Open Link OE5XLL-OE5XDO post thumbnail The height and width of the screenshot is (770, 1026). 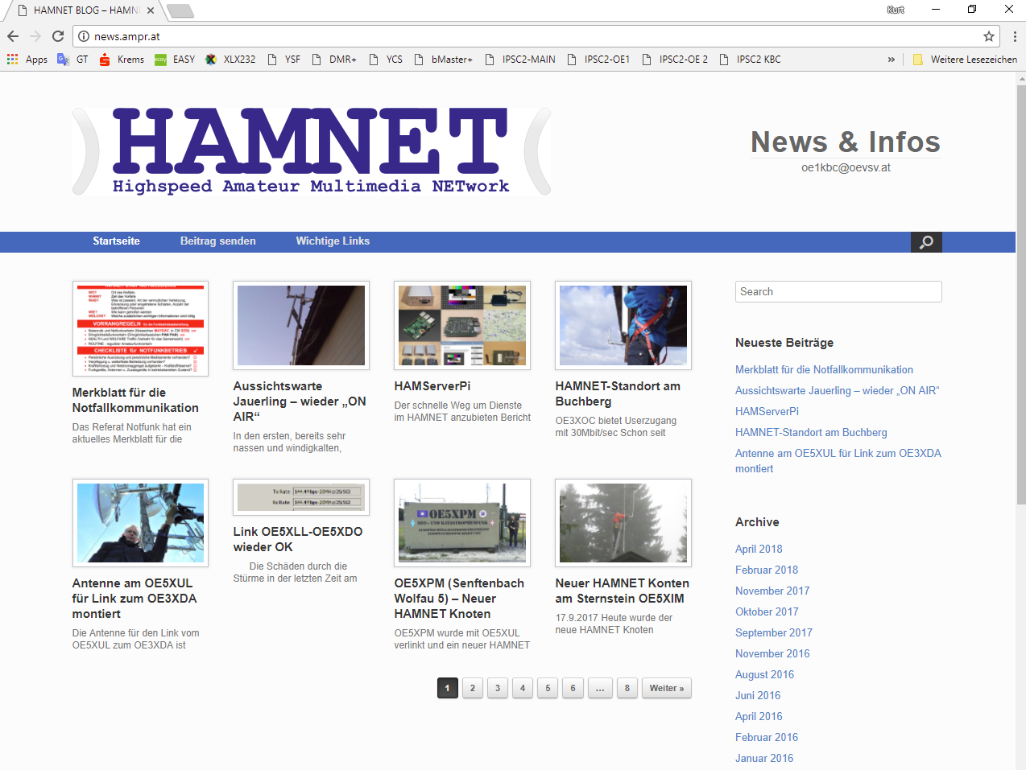pos(301,497)
